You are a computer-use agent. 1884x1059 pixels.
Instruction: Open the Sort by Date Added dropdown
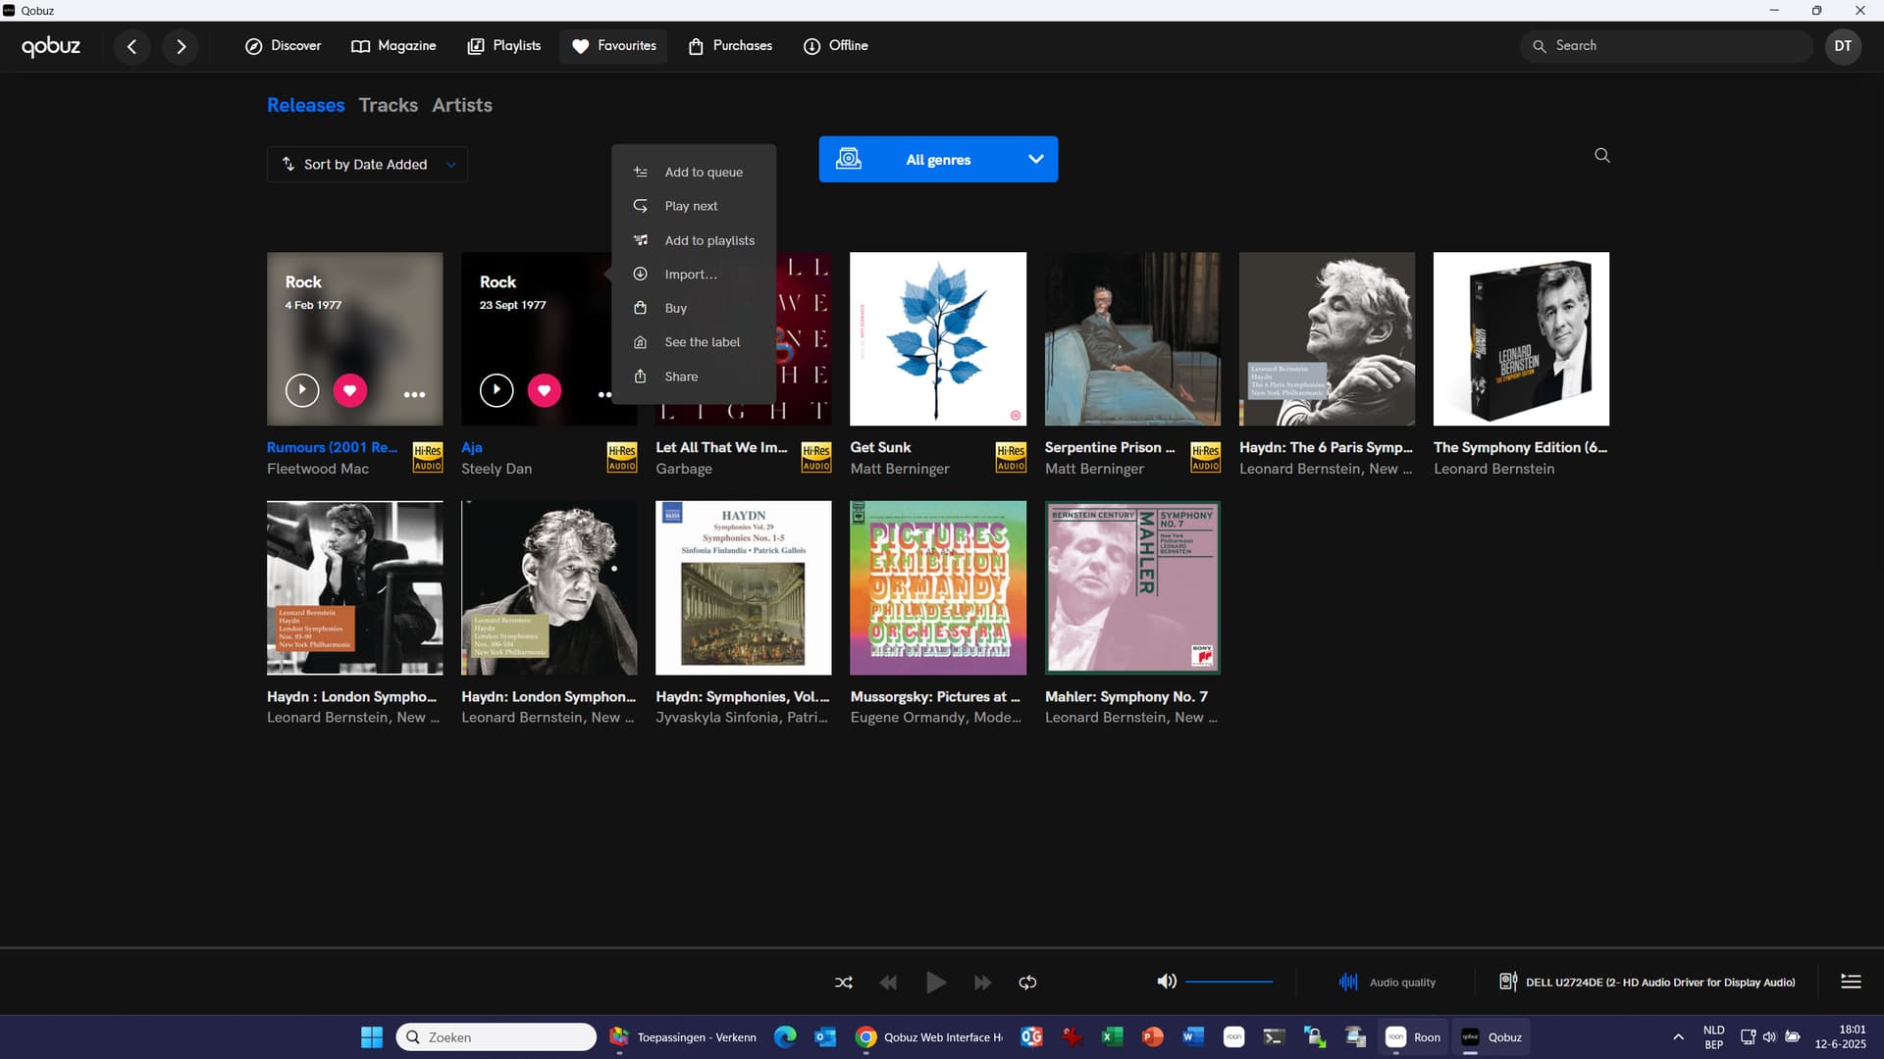coord(367,165)
